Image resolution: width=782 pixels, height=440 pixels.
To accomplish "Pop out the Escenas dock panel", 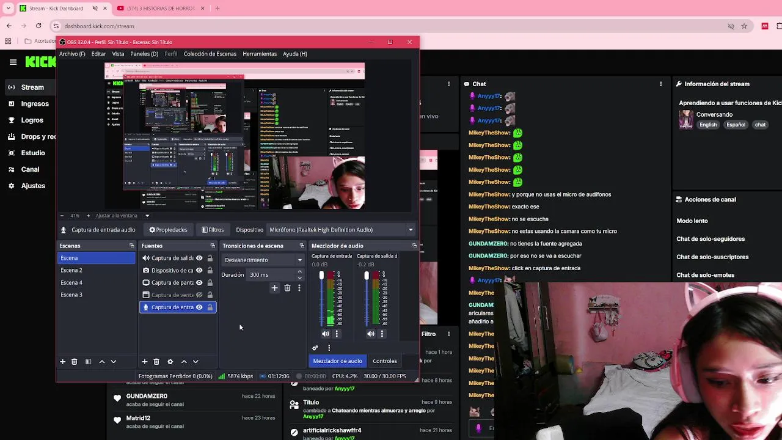I will tap(131, 246).
